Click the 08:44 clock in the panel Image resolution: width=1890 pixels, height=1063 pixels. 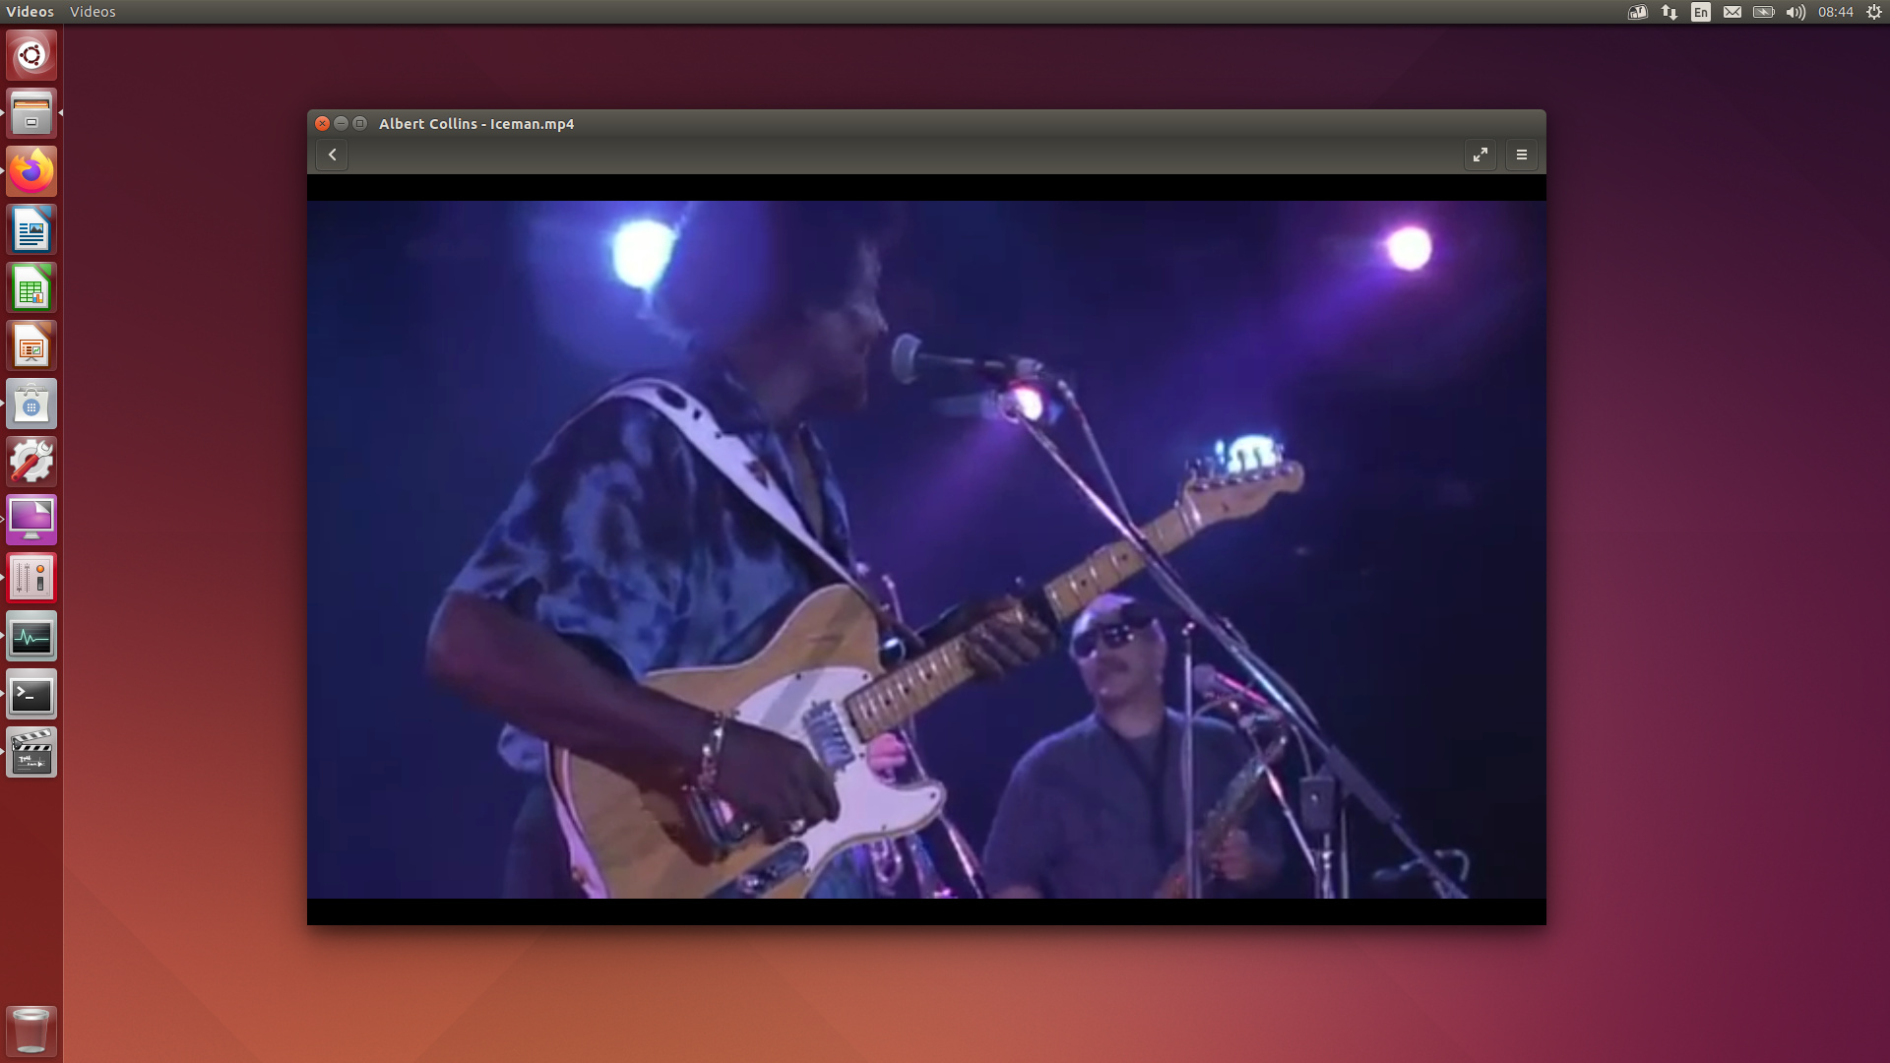pyautogui.click(x=1835, y=12)
